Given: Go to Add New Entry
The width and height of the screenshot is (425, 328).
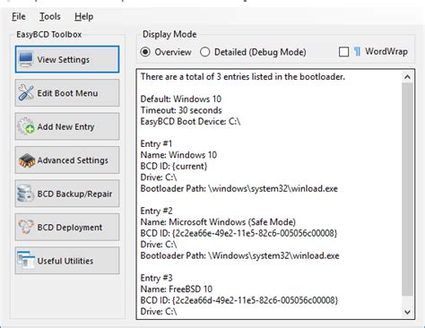Looking at the screenshot, I should 67,126.
